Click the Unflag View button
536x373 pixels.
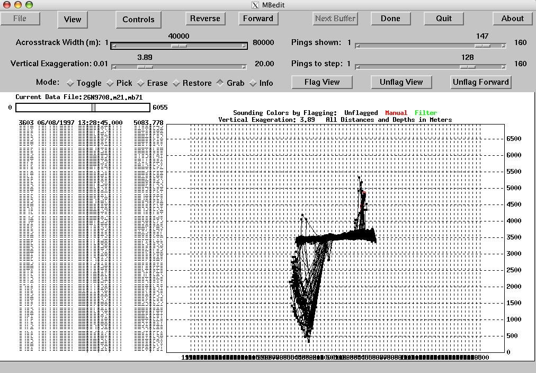[x=401, y=82]
